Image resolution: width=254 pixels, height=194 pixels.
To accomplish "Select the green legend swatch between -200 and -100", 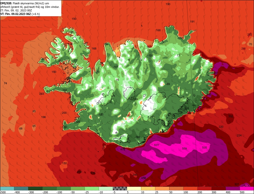I will click(x=50, y=188).
